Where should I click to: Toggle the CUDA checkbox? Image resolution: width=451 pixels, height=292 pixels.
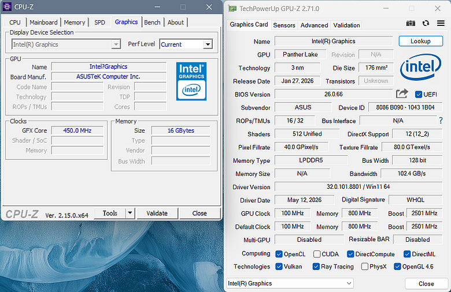(x=317, y=254)
